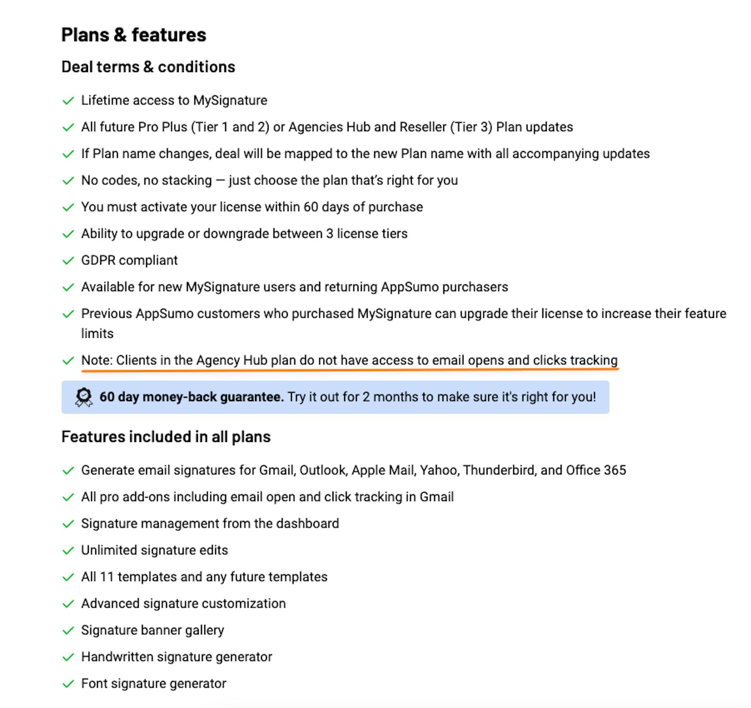The width and height of the screenshot is (751, 708).
Task: Click the money-back guarantee ribbon badge icon
Action: click(x=84, y=397)
